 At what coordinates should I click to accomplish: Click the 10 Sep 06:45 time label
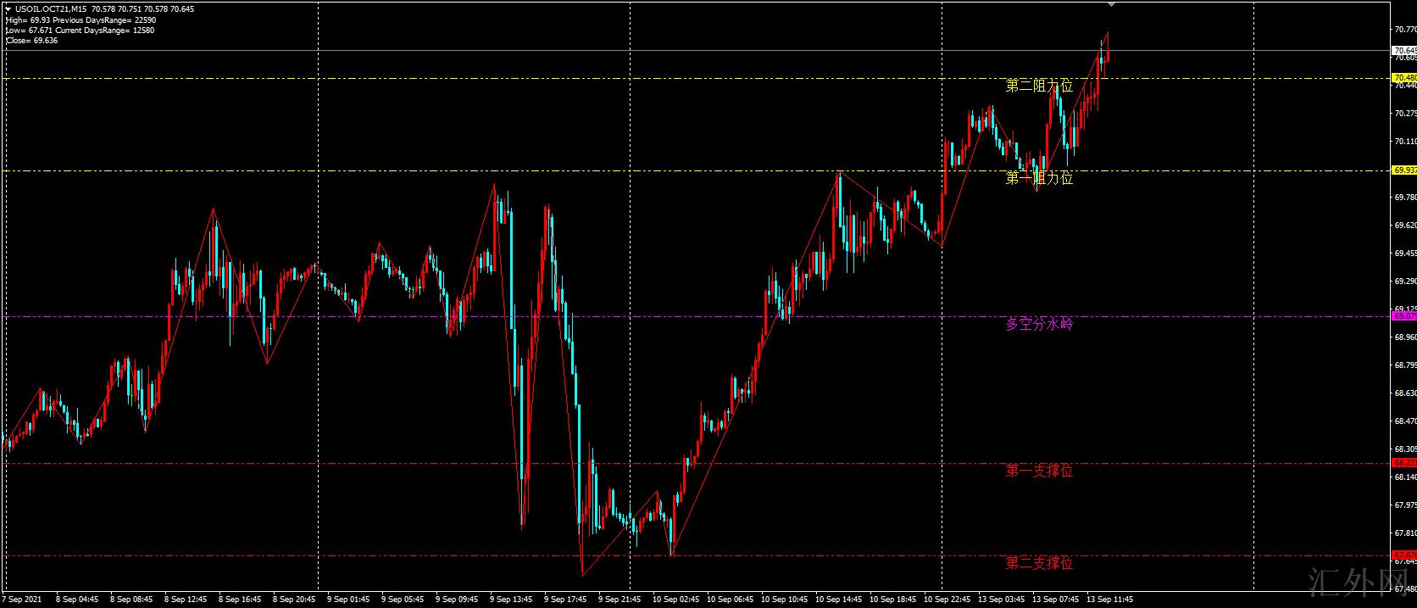pyautogui.click(x=730, y=600)
